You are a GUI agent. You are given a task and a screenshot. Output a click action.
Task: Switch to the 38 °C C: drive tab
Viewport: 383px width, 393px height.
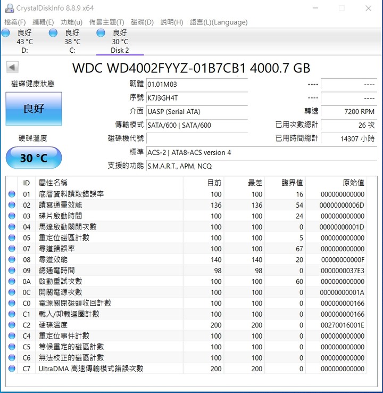[72, 42]
